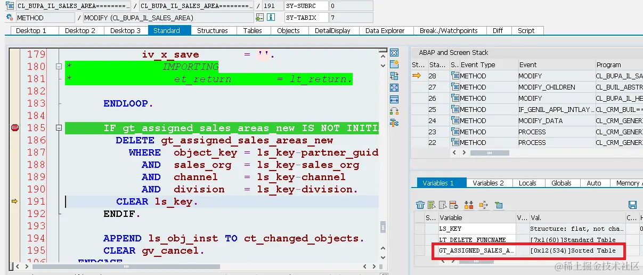Click the Variable column header in variables table

[x=476, y=217]
